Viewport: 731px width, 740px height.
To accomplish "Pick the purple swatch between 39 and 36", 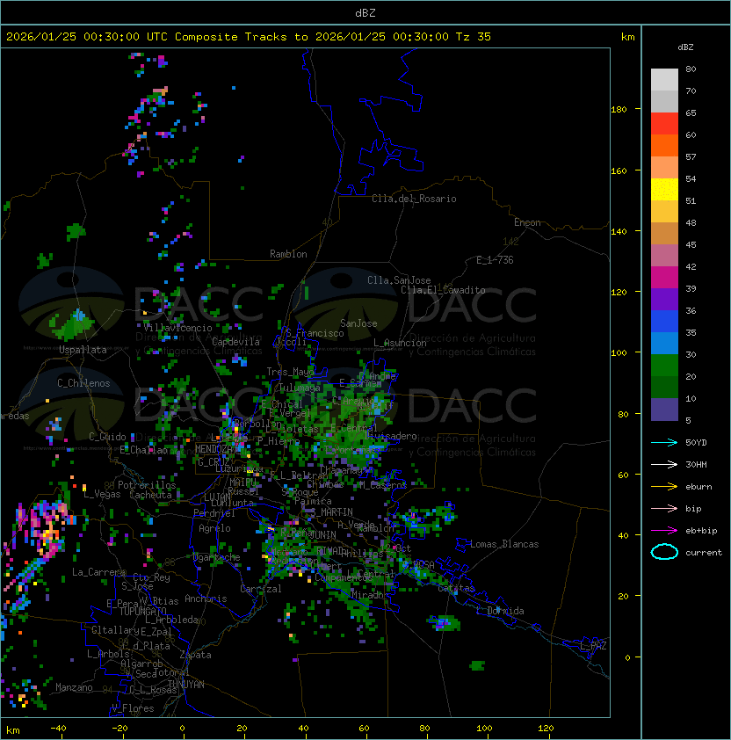I will [x=664, y=300].
